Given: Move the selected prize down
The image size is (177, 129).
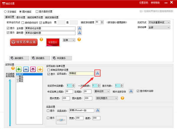Looking at the screenshot, I should click(x=40, y=69).
